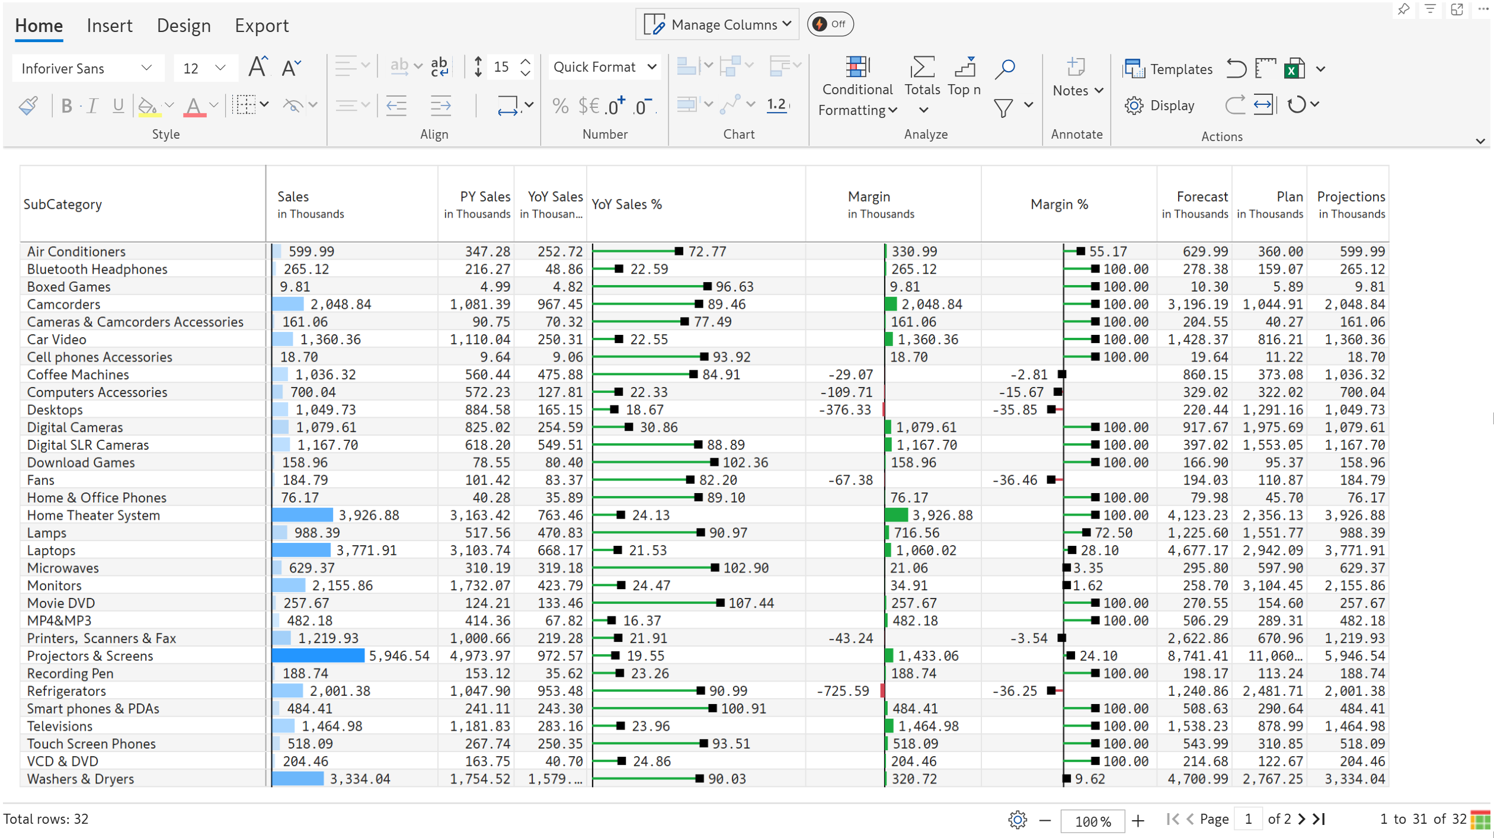Click the Templates button
This screenshot has width=1494, height=838.
1168,69
